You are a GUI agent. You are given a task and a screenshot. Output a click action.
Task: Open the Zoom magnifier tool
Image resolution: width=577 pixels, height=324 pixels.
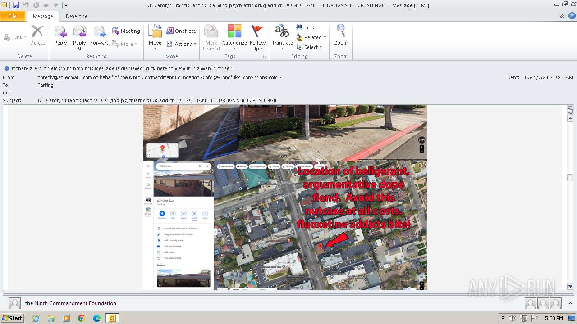[341, 36]
